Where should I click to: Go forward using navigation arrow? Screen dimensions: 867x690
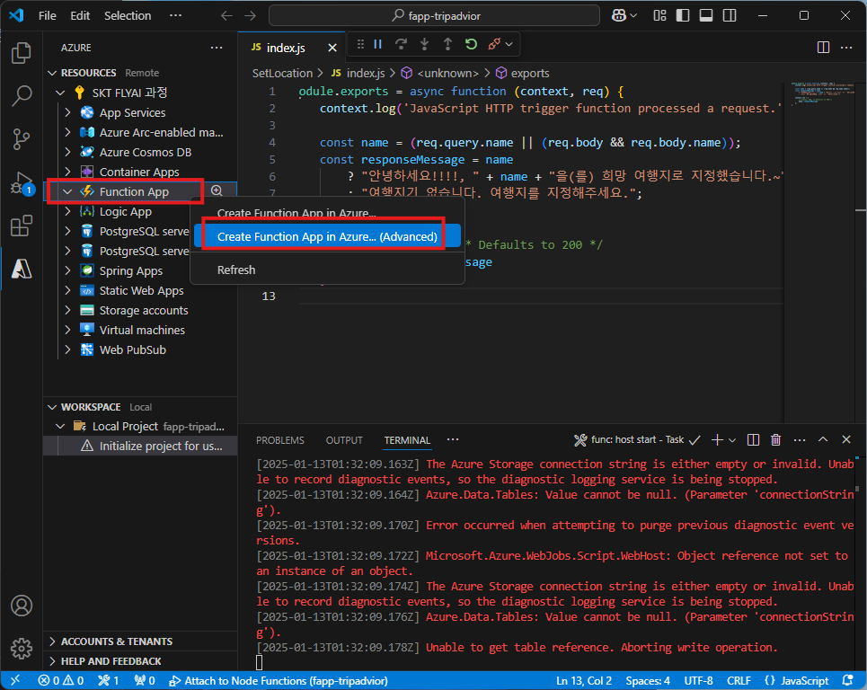(x=251, y=15)
